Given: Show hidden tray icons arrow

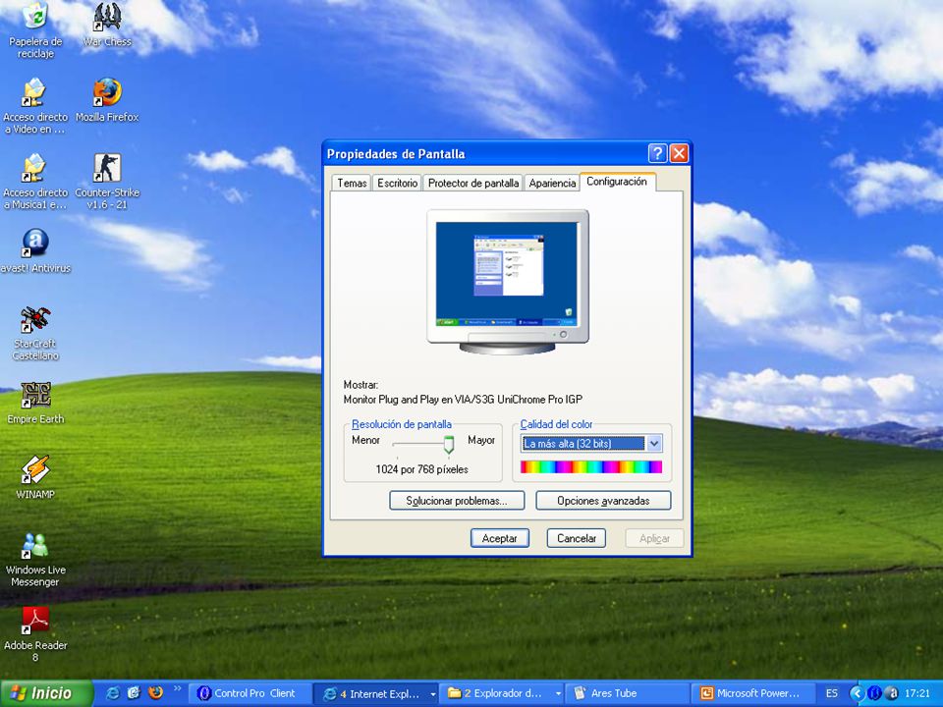Looking at the screenshot, I should tap(857, 694).
